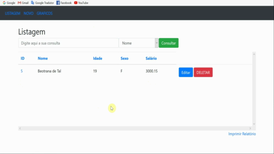
Task: Open record ID 5 link
Action: coord(22,71)
